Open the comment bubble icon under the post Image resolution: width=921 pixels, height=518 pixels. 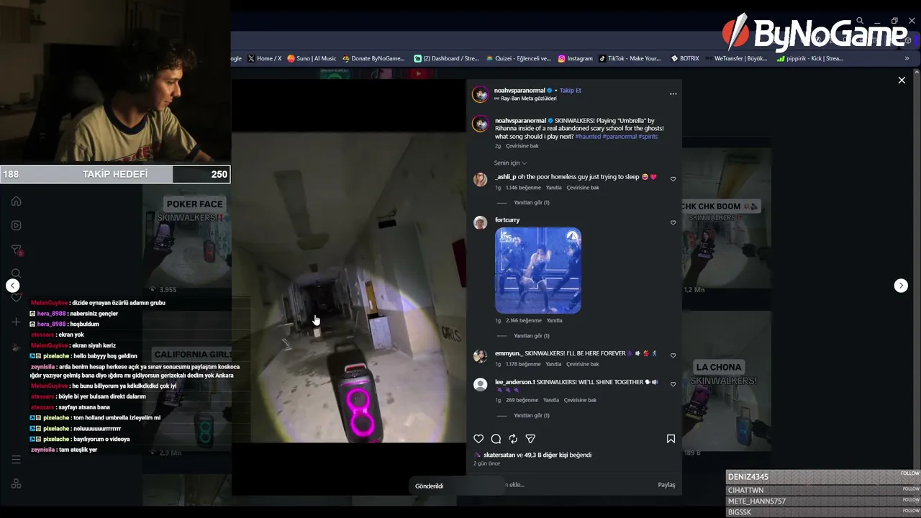[496, 439]
